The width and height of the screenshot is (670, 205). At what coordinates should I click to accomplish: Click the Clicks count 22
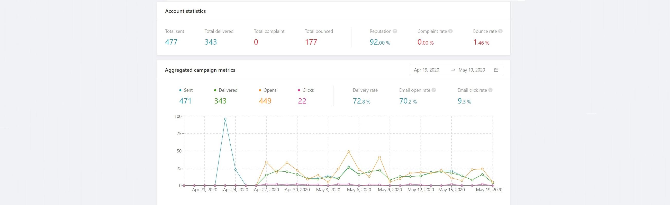tap(302, 101)
